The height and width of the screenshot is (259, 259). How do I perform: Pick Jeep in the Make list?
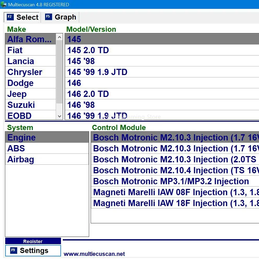pyautogui.click(x=30, y=94)
